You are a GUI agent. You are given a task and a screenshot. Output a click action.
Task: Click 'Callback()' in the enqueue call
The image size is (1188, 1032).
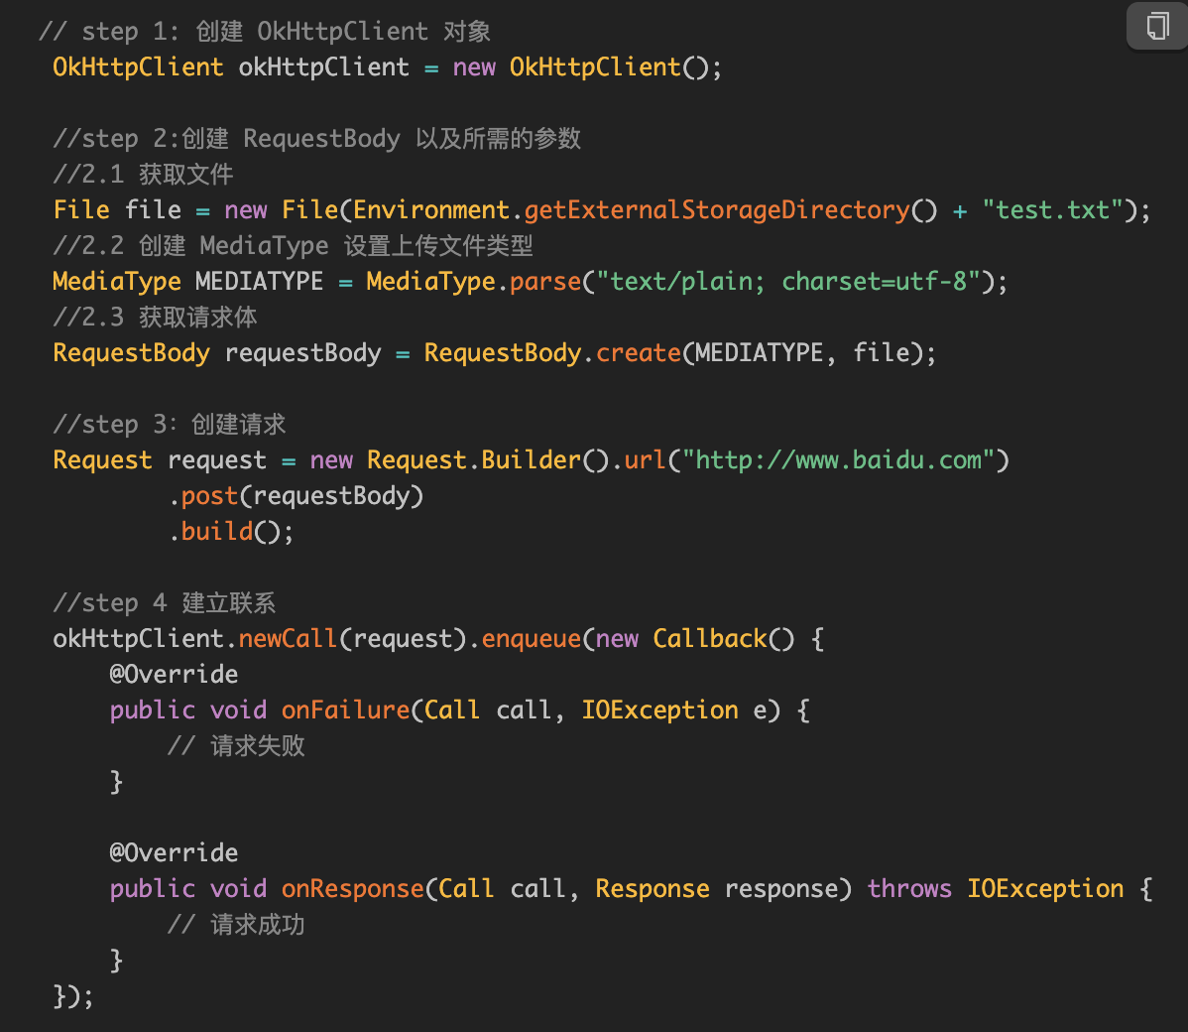[x=724, y=638]
